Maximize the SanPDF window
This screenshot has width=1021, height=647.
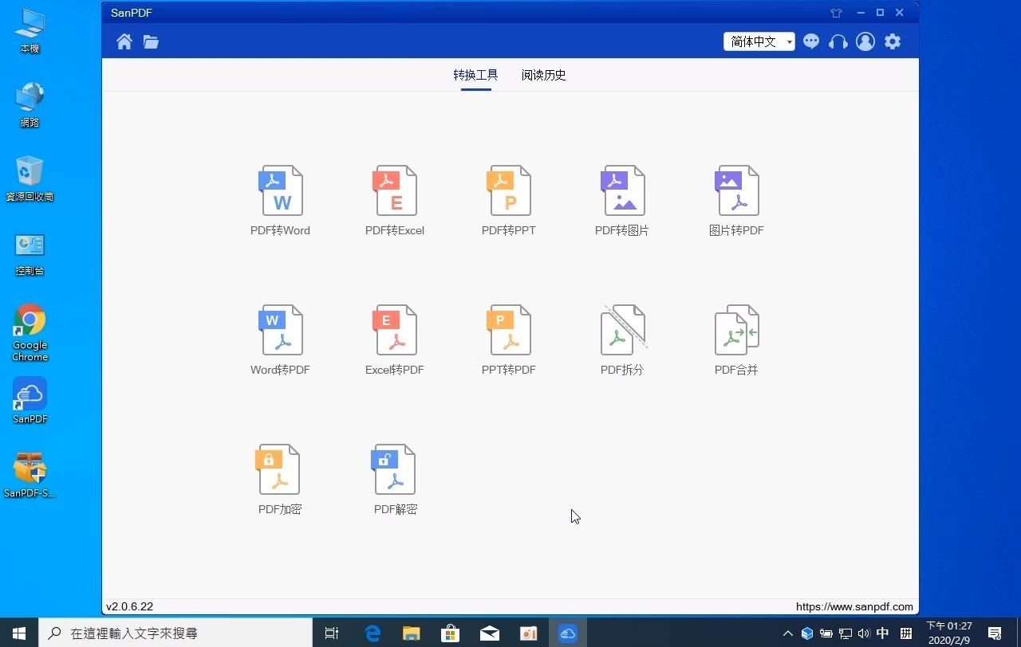881,13
